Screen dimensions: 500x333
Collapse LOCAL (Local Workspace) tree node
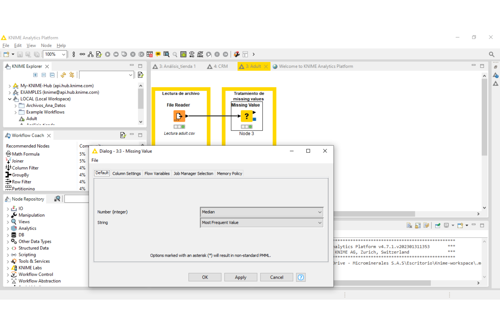click(9, 99)
